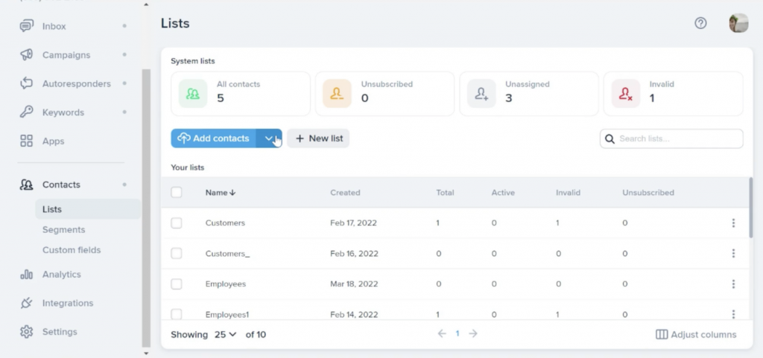Open three-dot menu for Employees row
This screenshot has height=358, width=763.
click(733, 284)
